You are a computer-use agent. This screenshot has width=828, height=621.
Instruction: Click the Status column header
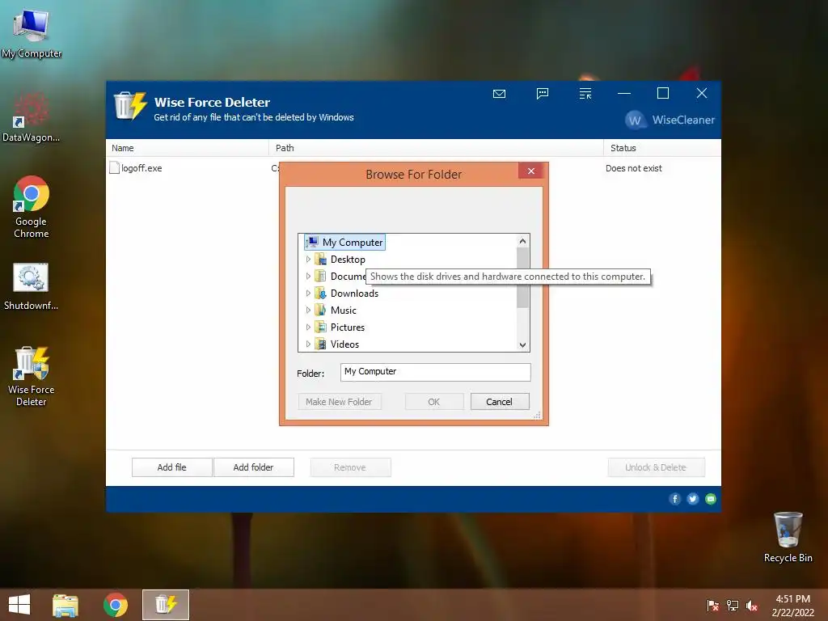[662, 148]
